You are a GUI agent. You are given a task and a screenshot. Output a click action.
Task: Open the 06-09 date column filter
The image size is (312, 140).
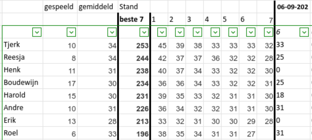tap(304, 32)
